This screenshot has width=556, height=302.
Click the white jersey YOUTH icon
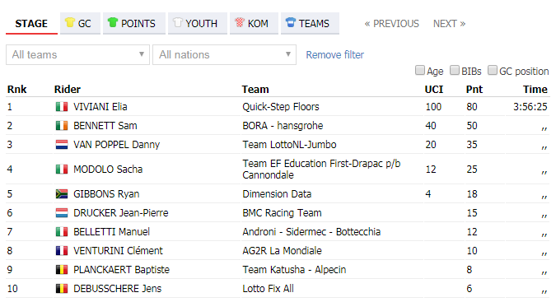177,22
